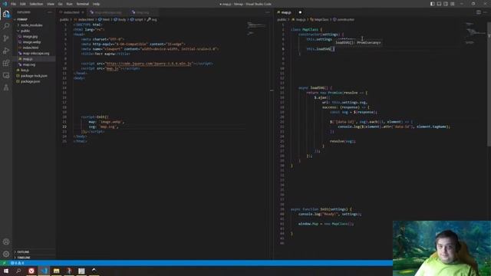
Task: Open image.jpg in the Explorer
Action: [30, 36]
